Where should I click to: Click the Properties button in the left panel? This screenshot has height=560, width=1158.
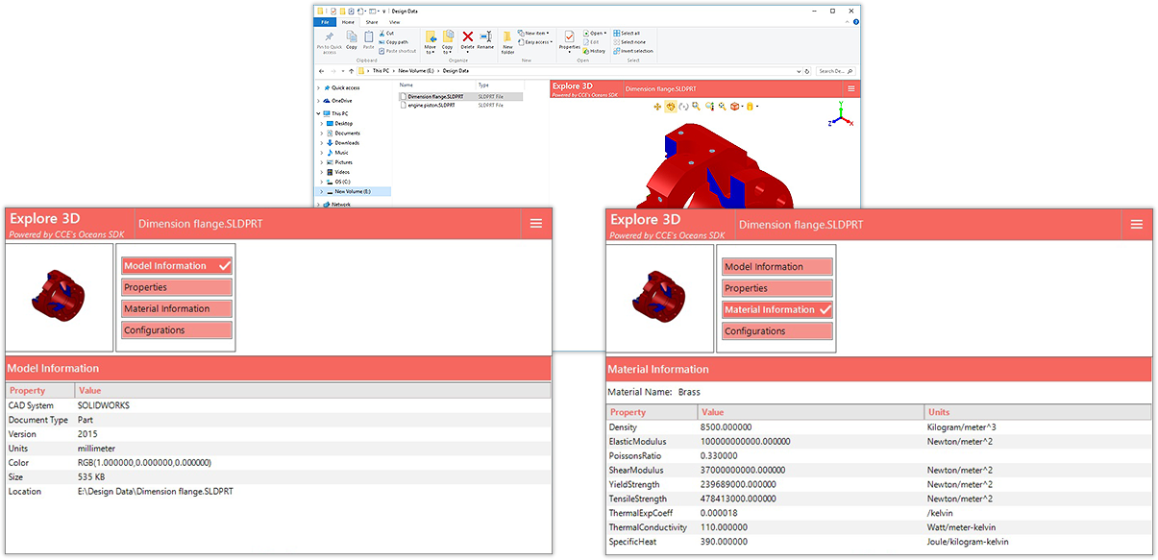click(177, 287)
